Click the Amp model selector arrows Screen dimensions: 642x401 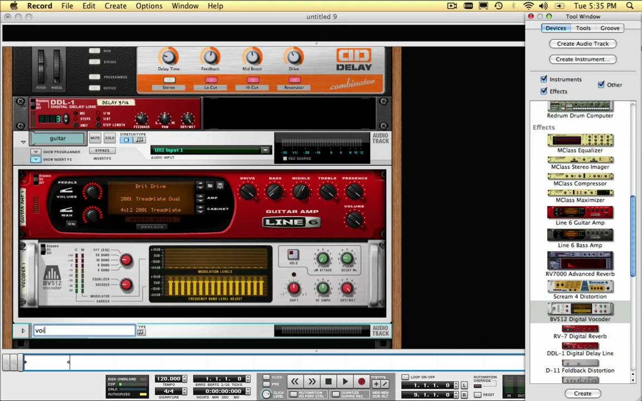click(200, 198)
